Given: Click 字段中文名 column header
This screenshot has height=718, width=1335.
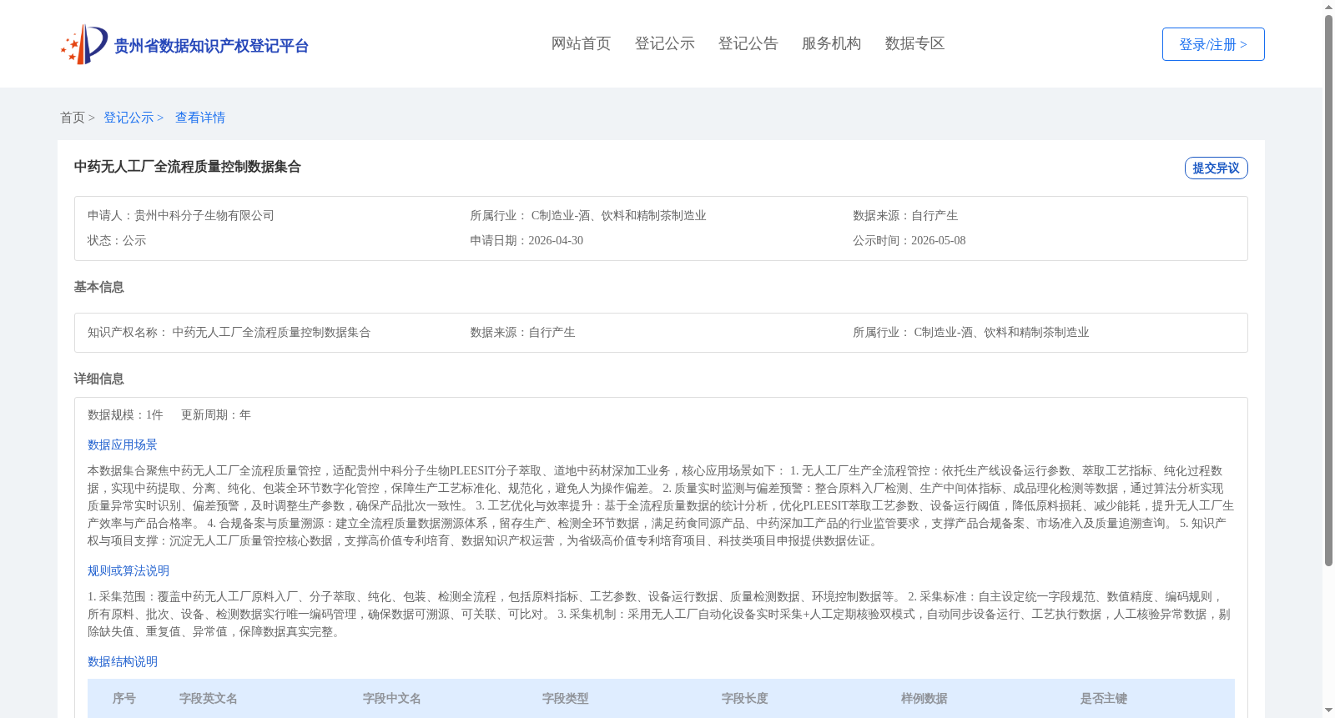Looking at the screenshot, I should point(392,699).
